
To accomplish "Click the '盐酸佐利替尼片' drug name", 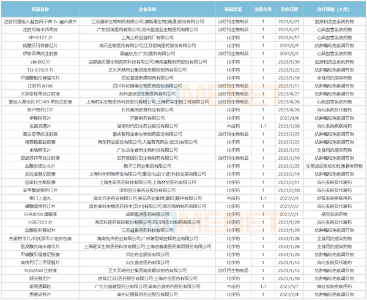I will (x=40, y=230).
